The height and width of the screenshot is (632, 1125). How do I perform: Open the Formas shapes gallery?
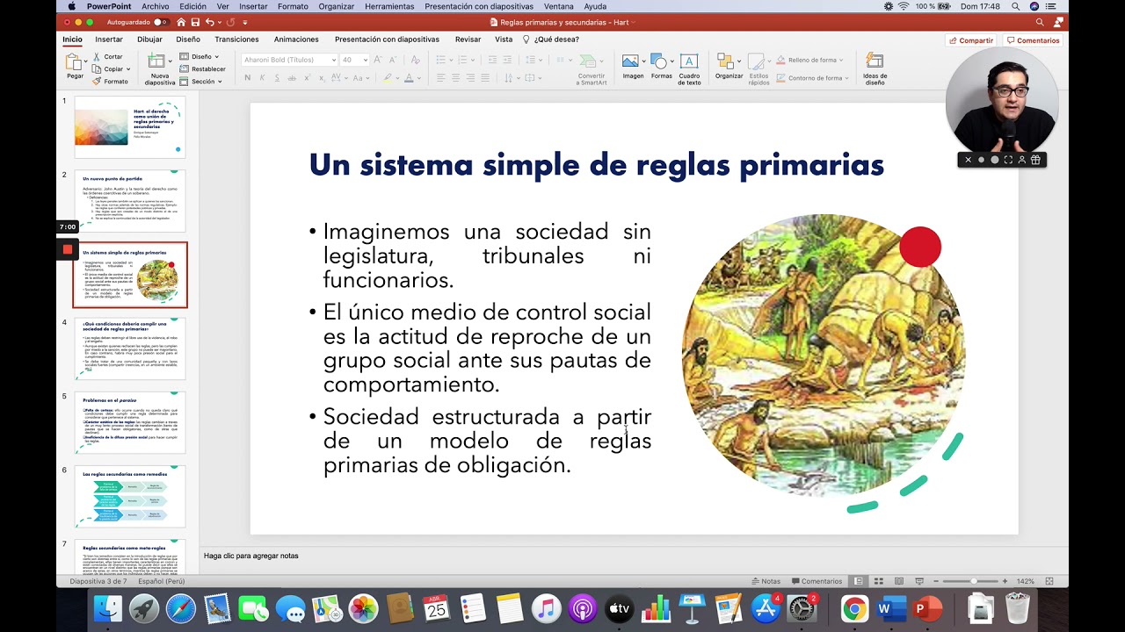coord(661,67)
